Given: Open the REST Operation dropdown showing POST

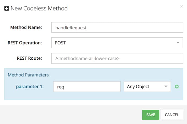Looking at the screenshot, I should click(113, 43).
